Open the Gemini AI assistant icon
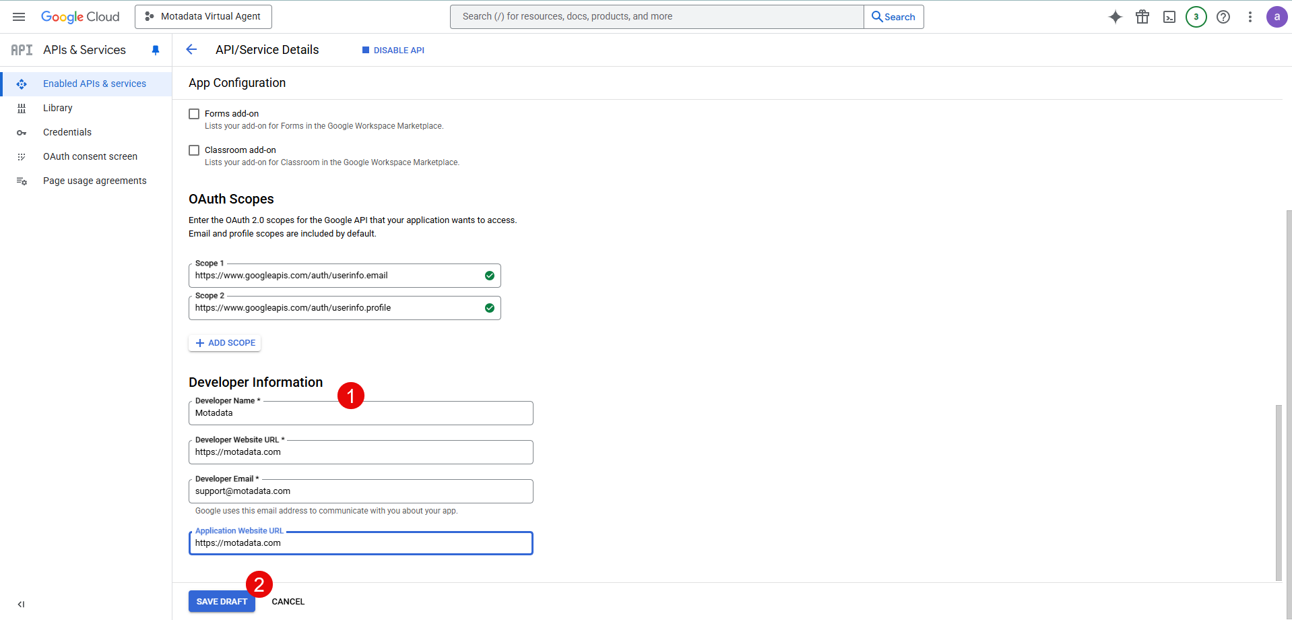This screenshot has width=1292, height=620. click(x=1115, y=16)
